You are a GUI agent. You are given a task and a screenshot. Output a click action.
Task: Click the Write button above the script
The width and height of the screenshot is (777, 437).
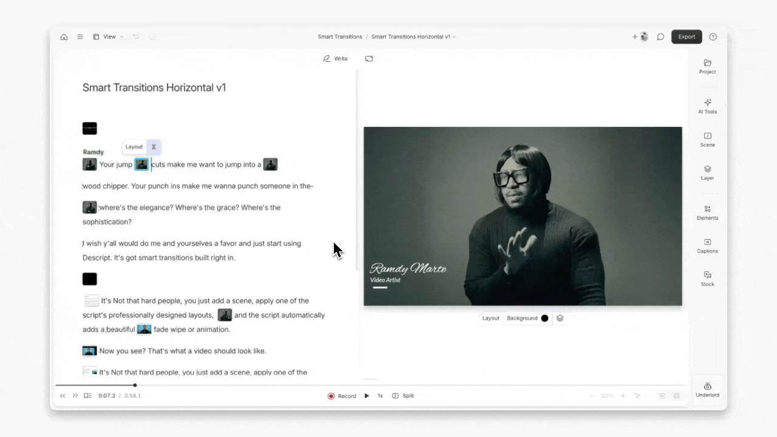click(x=336, y=58)
